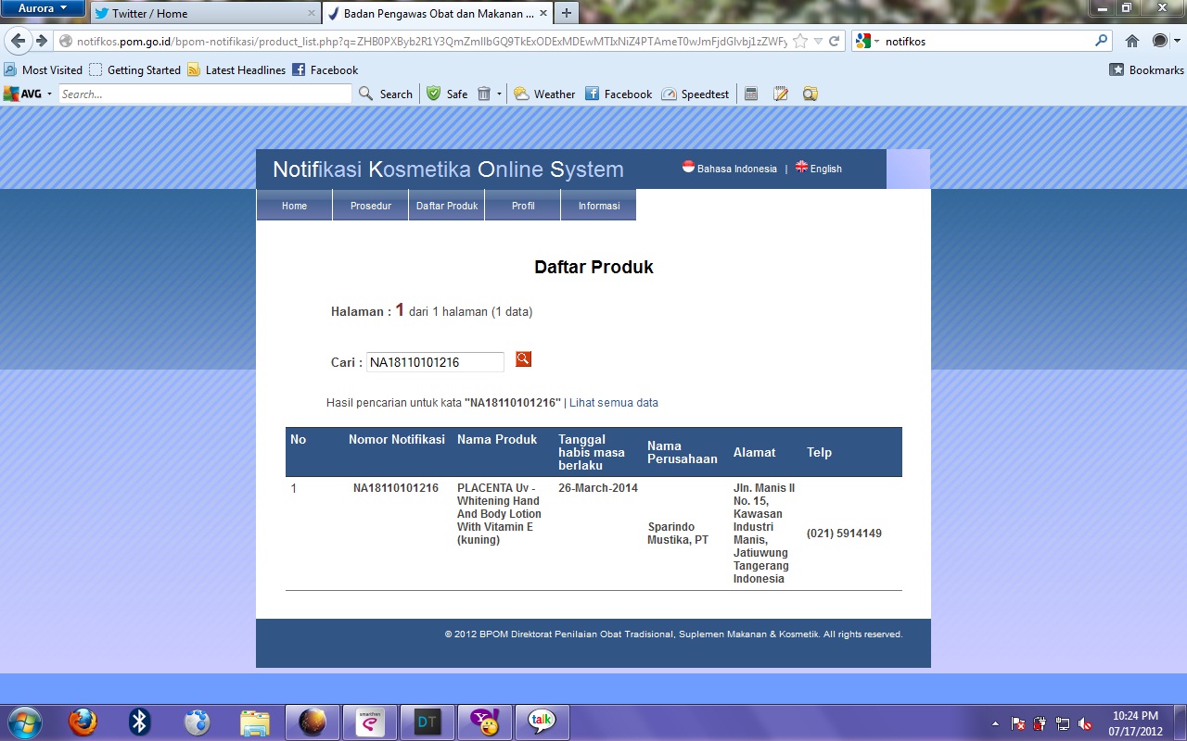Click Lihat semua data link
The image size is (1187, 741).
tap(614, 403)
